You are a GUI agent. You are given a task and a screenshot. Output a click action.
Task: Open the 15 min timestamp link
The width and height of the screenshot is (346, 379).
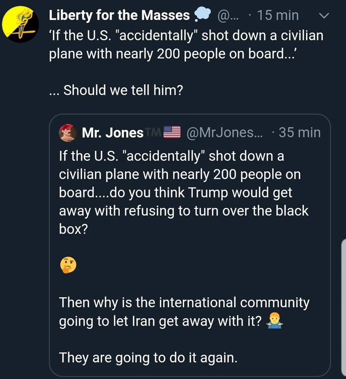278,15
